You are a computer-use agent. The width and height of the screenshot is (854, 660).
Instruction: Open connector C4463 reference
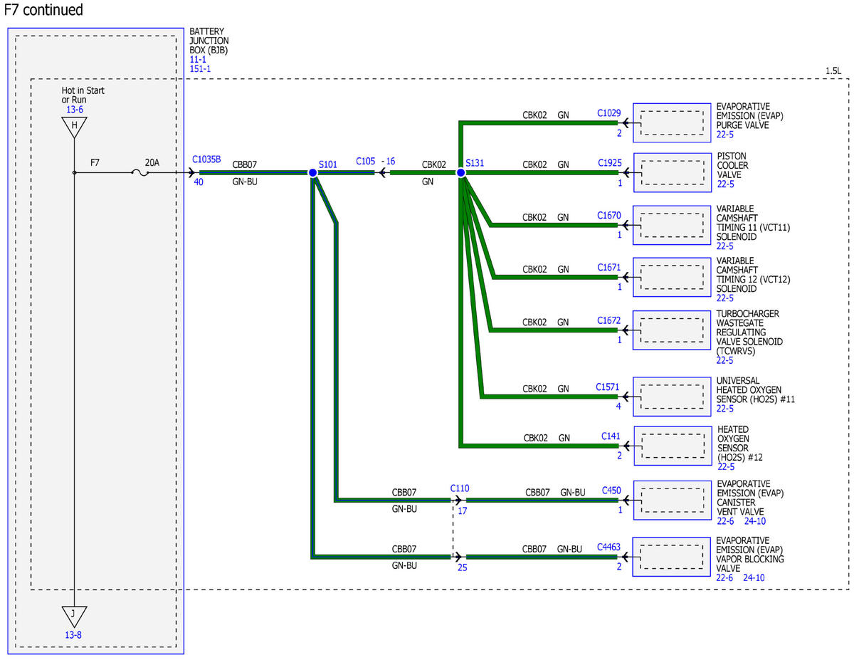(x=609, y=548)
